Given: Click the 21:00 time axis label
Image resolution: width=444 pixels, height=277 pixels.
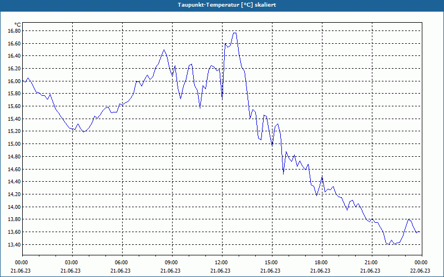Looking at the screenshot, I should (372, 263).
